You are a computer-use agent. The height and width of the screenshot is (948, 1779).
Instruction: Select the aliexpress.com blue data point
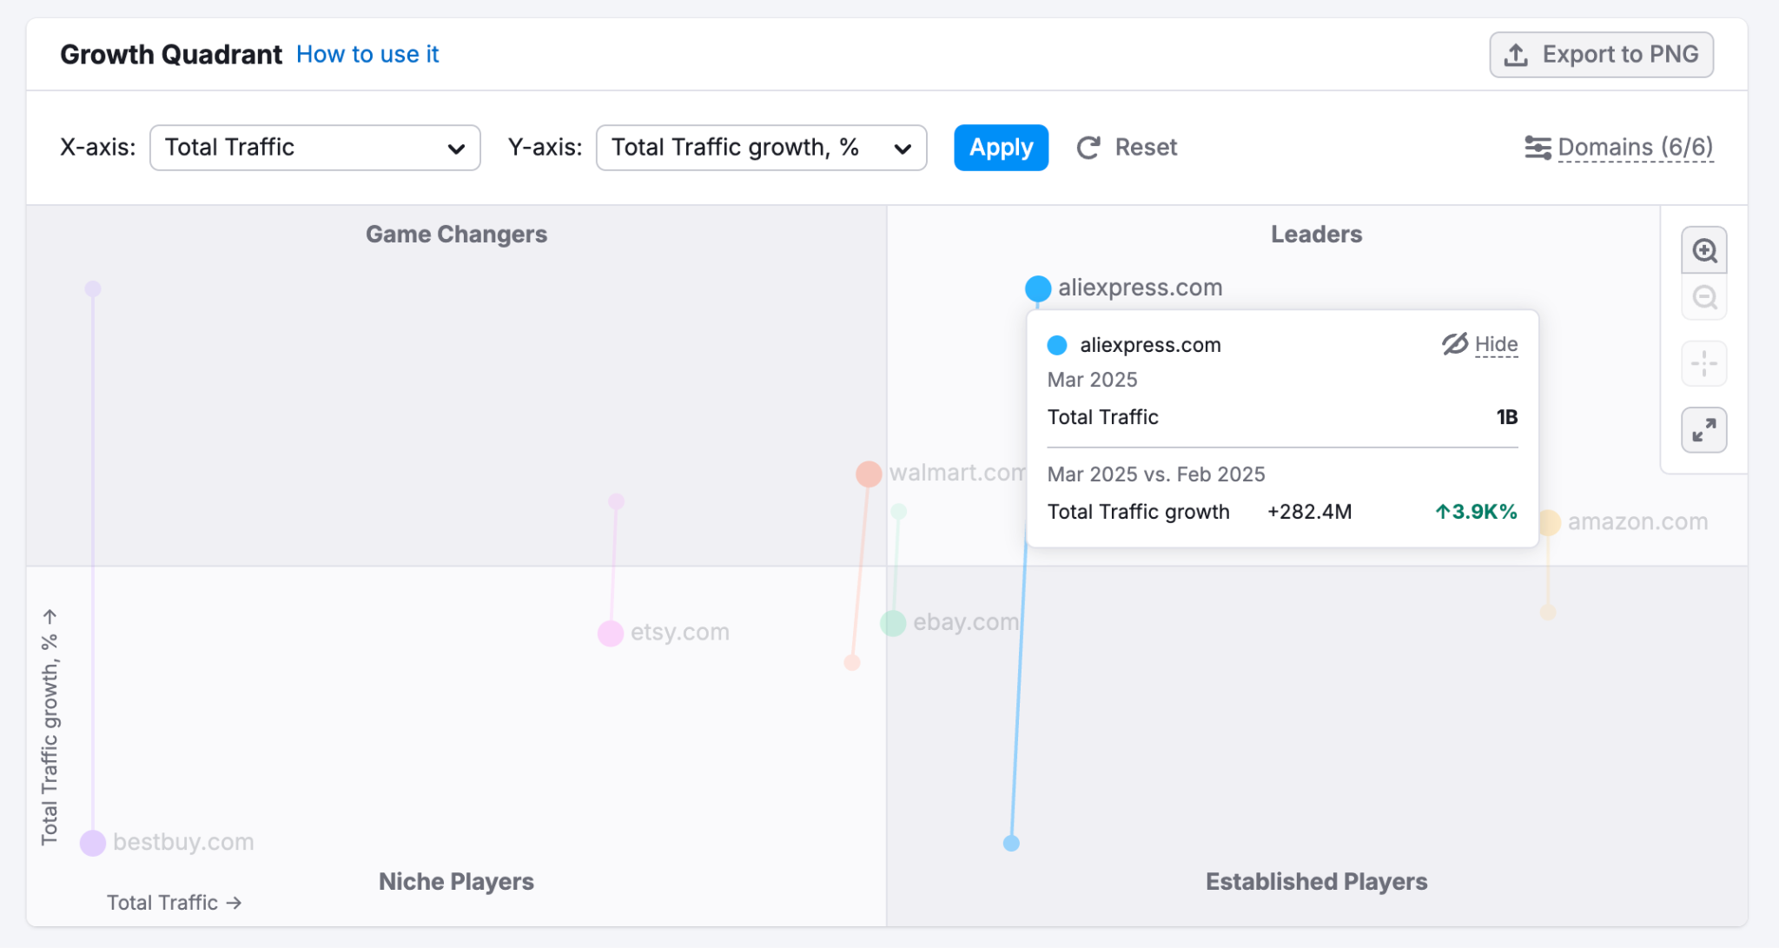pyautogui.click(x=1038, y=288)
